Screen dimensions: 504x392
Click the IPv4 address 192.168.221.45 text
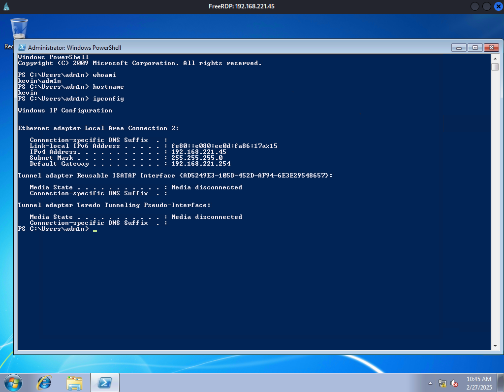[x=199, y=152]
